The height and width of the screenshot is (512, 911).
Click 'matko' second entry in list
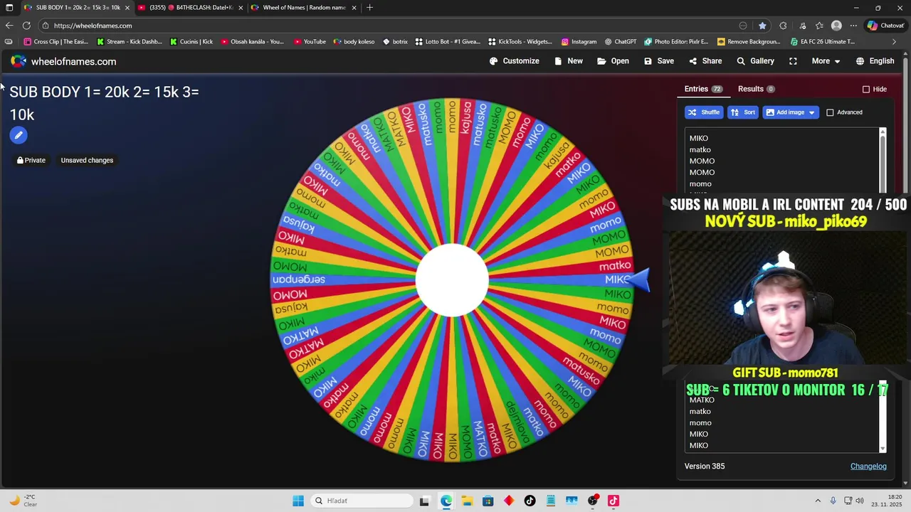pos(700,149)
